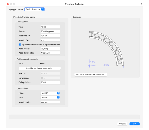Click the curved truss geometry preview

(106, 48)
